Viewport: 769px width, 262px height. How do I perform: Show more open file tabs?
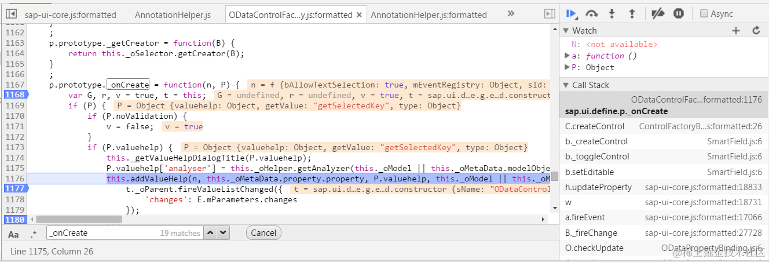pos(511,13)
